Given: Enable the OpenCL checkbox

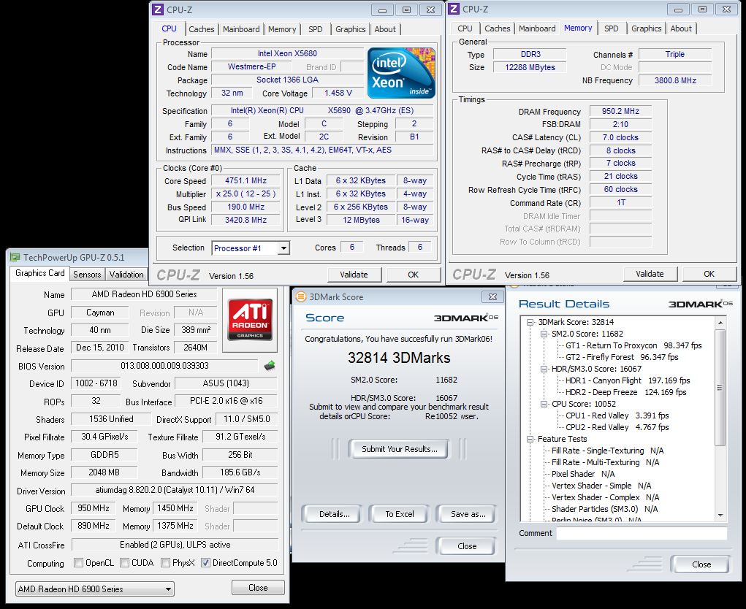Looking at the screenshot, I should pos(78,563).
